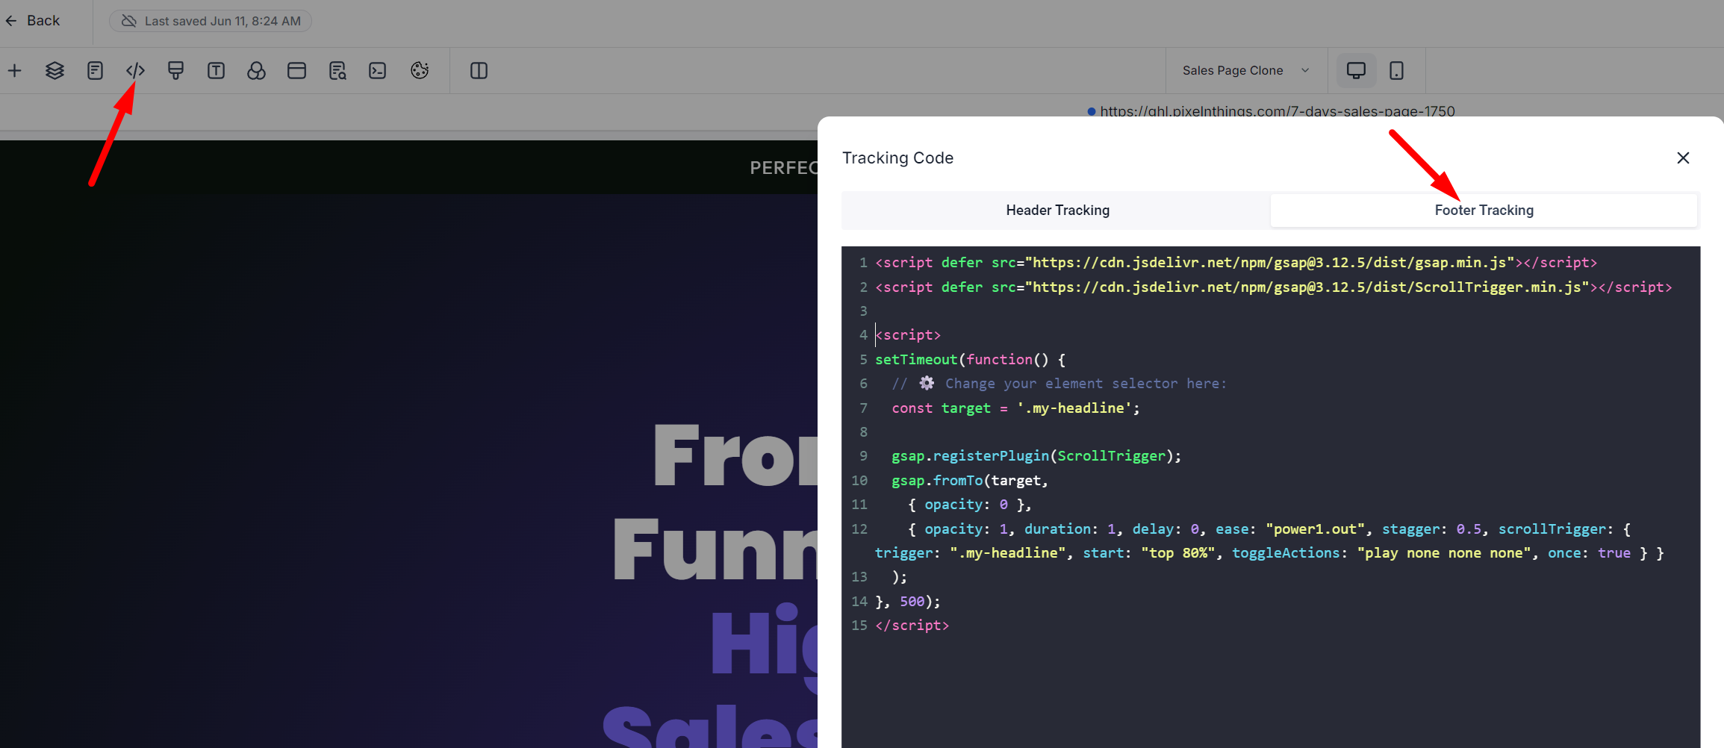1724x748 pixels.
Task: Click the paint brush styling icon
Action: (175, 71)
